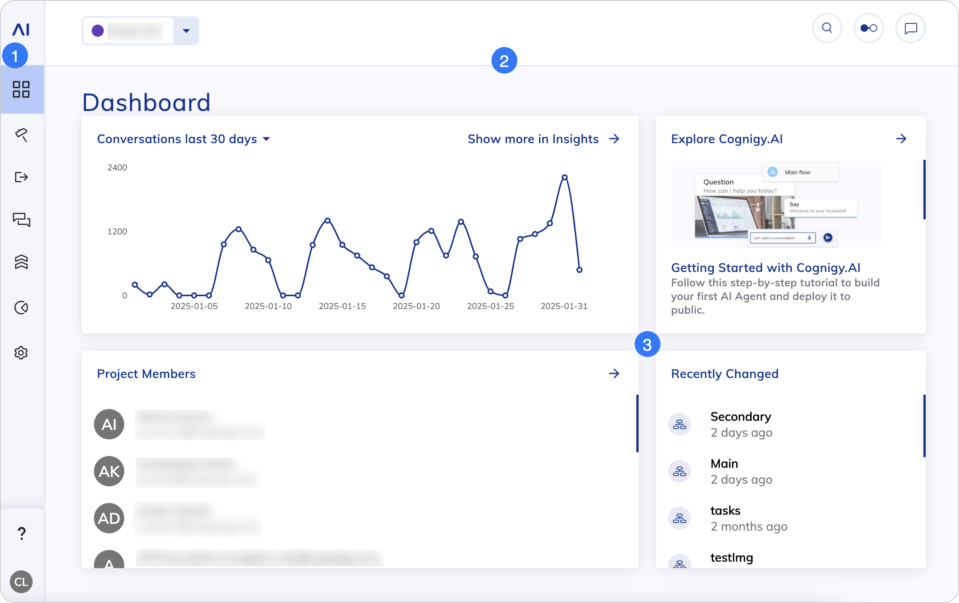959x603 pixels.
Task: Expand the project selector dropdown arrow
Action: point(186,31)
